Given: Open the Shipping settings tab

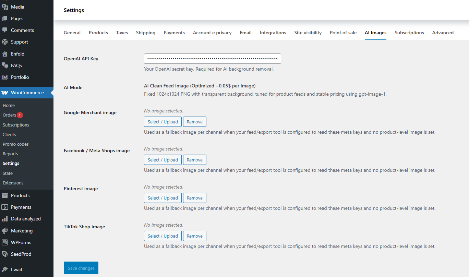Looking at the screenshot, I should pos(146,33).
